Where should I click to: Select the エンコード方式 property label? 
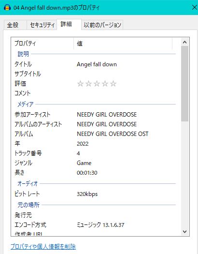click(30, 225)
